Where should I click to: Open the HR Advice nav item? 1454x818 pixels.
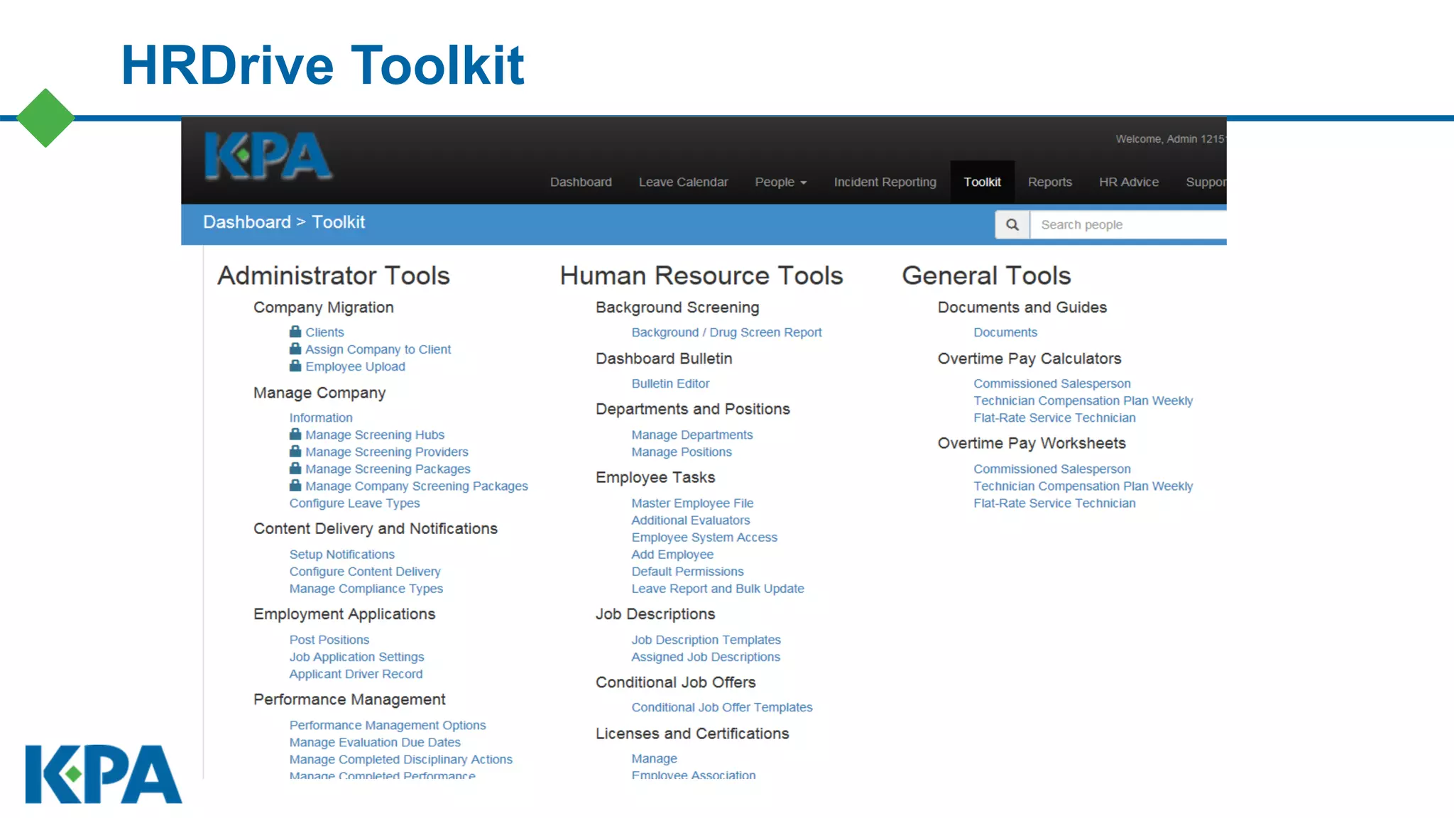pos(1129,182)
